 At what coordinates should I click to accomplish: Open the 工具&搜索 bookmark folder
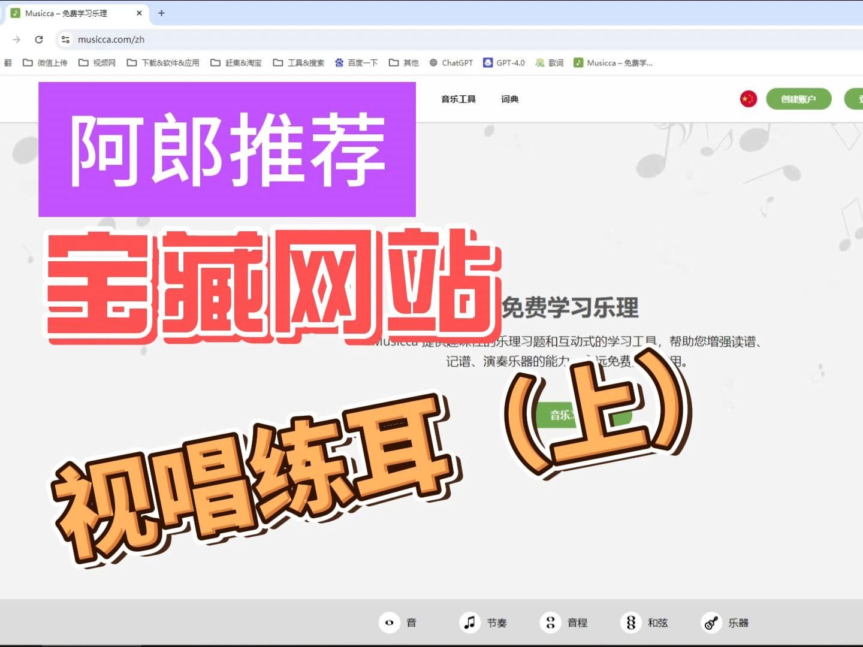point(298,62)
